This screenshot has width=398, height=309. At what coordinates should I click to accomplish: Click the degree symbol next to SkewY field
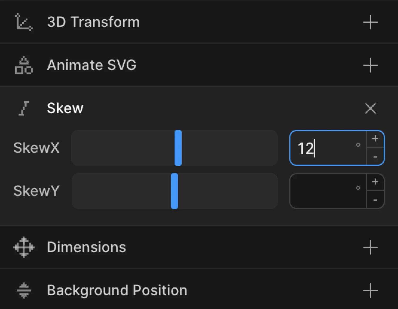[358, 188]
